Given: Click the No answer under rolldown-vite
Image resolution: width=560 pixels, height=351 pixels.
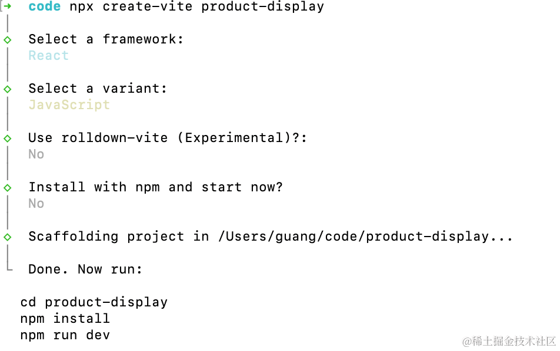Looking at the screenshot, I should pyautogui.click(x=36, y=154).
